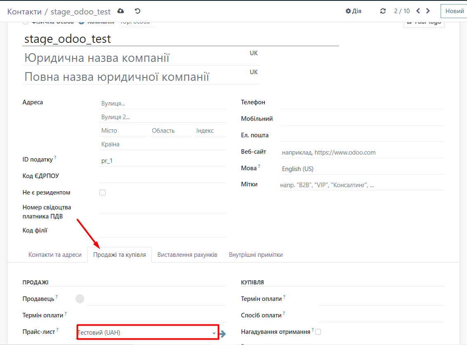
Task: Switch to Виставлення рахунків tab
Action: coord(187,255)
